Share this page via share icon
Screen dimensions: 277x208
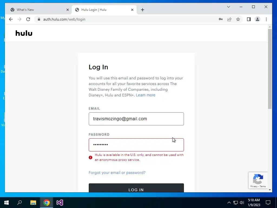point(229,19)
